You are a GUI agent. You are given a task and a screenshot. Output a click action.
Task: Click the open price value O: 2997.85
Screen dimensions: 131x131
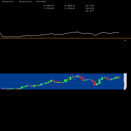tap(49, 6)
